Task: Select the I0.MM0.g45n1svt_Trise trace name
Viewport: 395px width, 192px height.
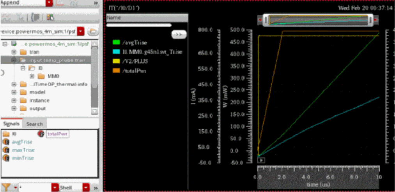Action: (x=152, y=52)
